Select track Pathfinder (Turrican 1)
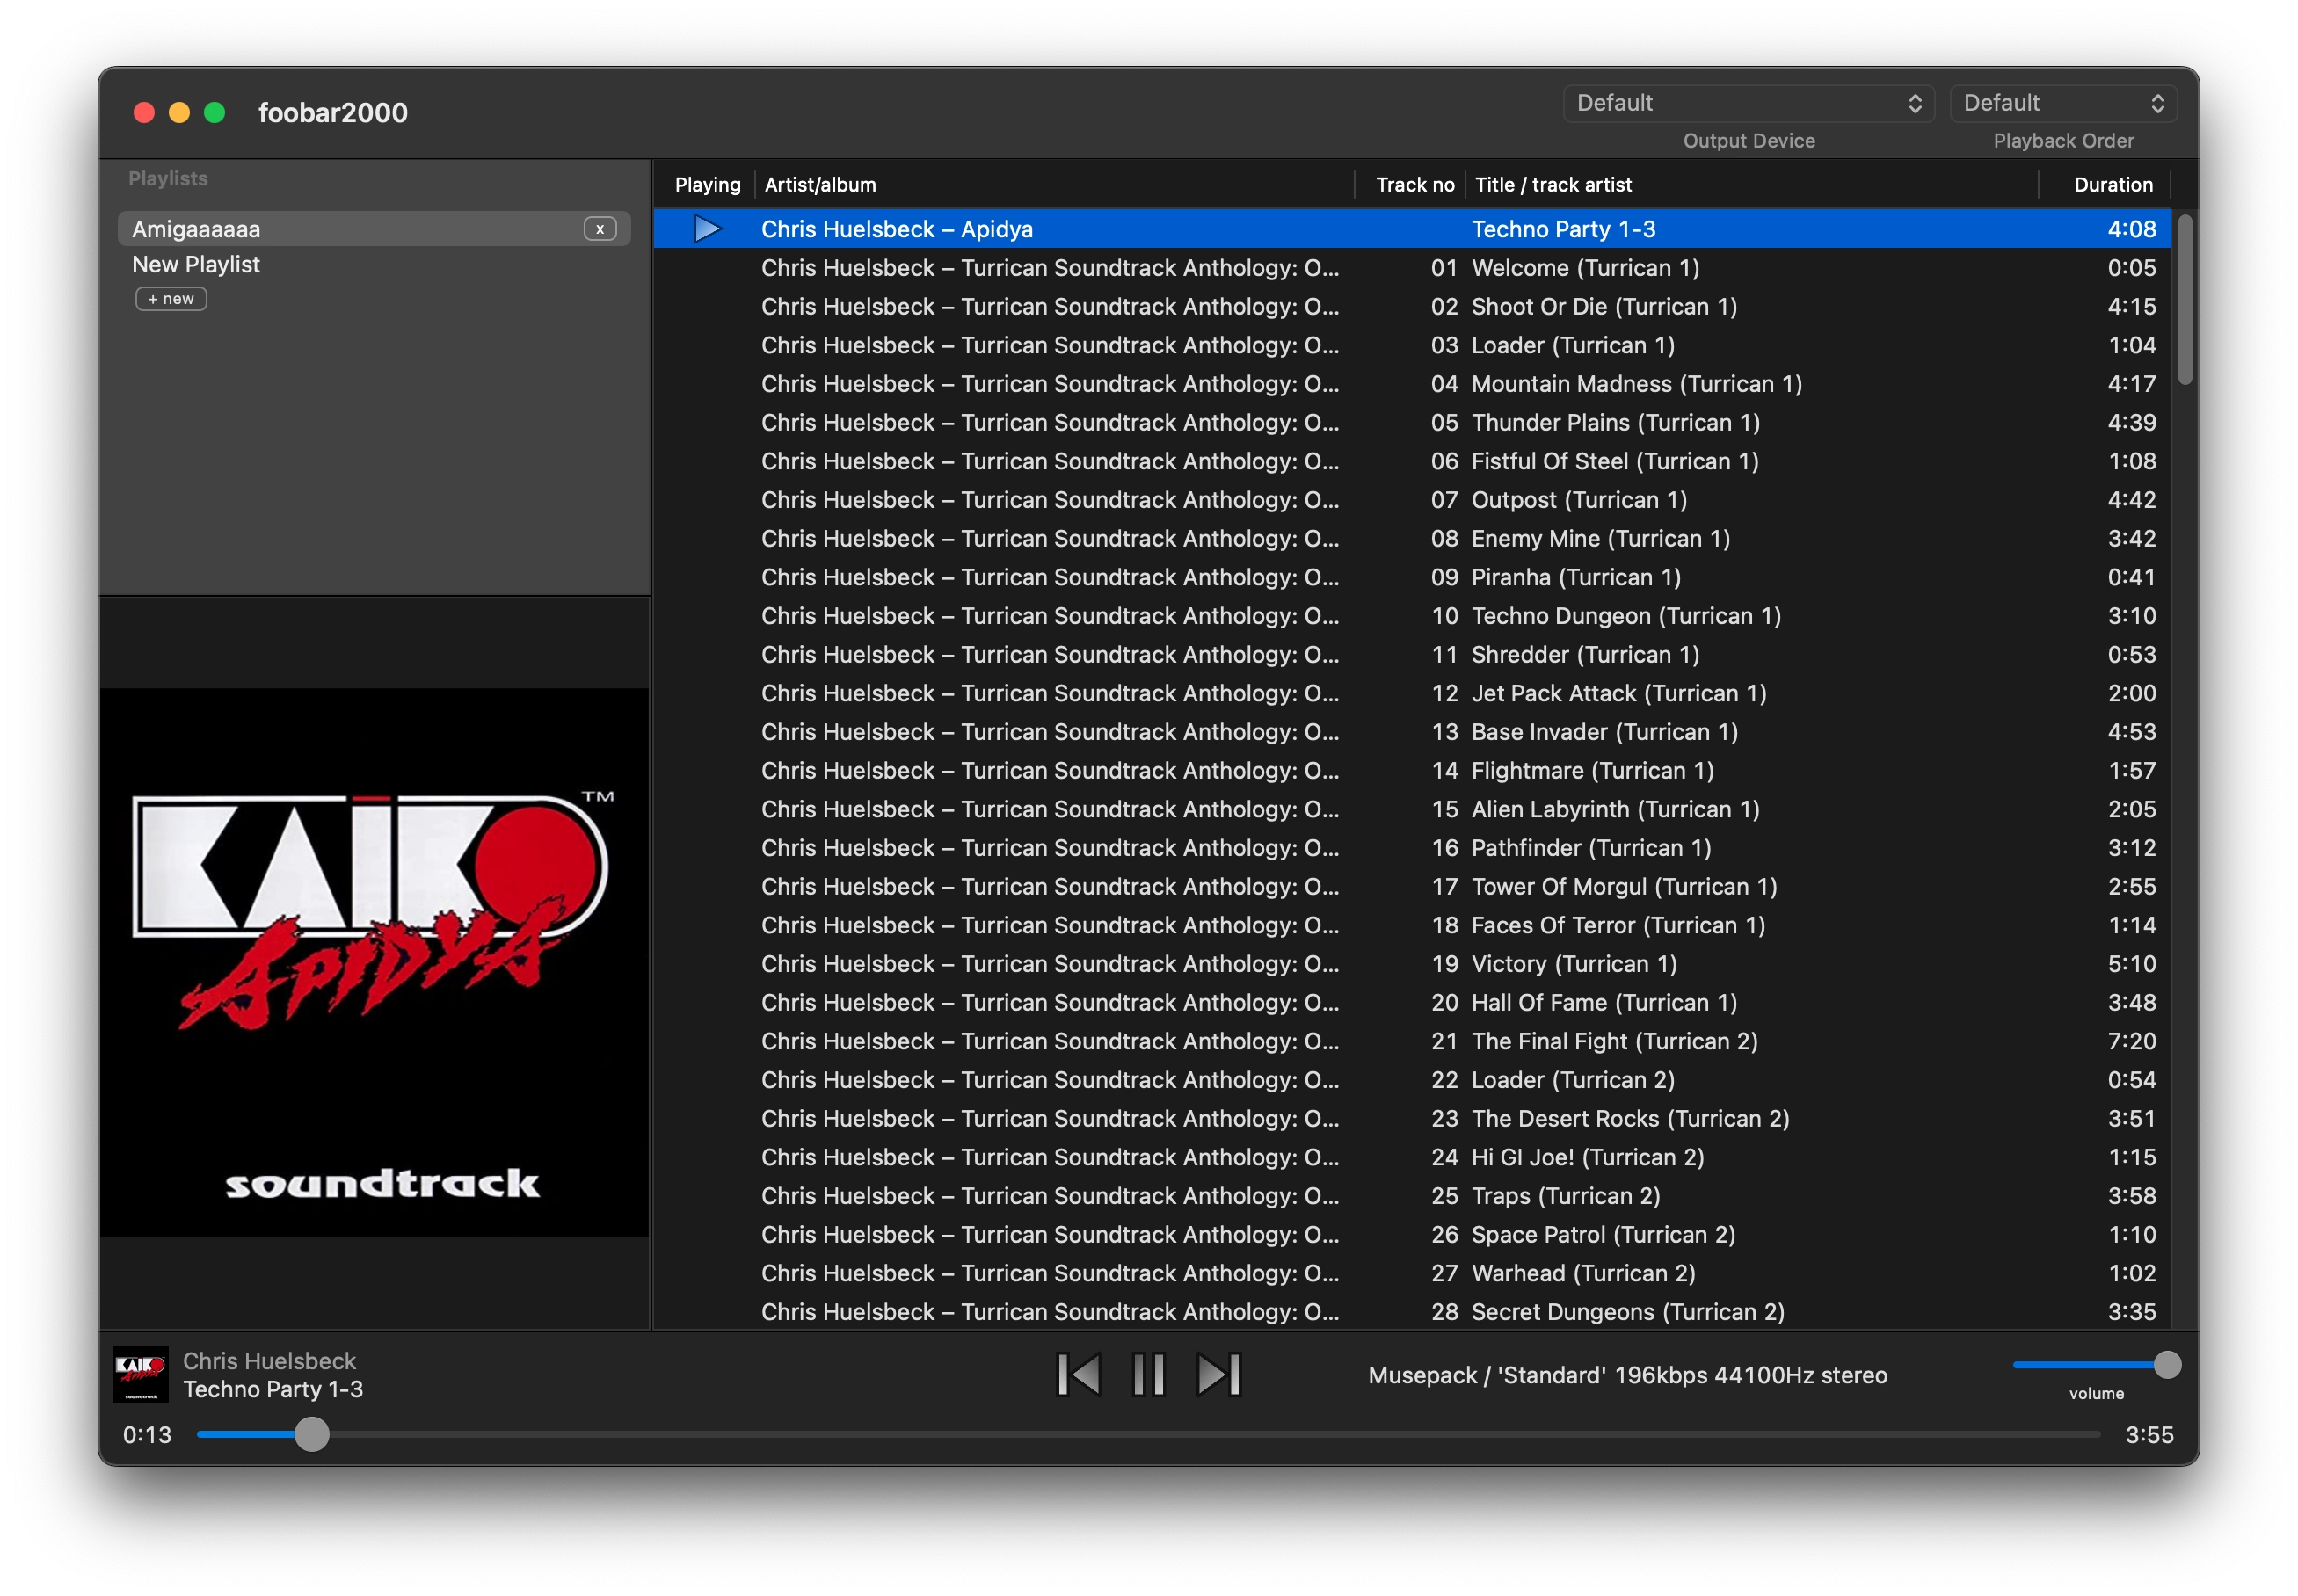 [x=1412, y=848]
